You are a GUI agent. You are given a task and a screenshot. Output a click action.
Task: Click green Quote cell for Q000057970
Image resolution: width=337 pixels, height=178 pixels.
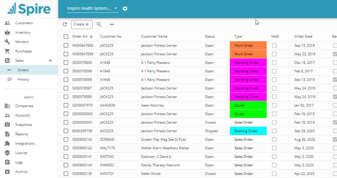[x=248, y=105]
